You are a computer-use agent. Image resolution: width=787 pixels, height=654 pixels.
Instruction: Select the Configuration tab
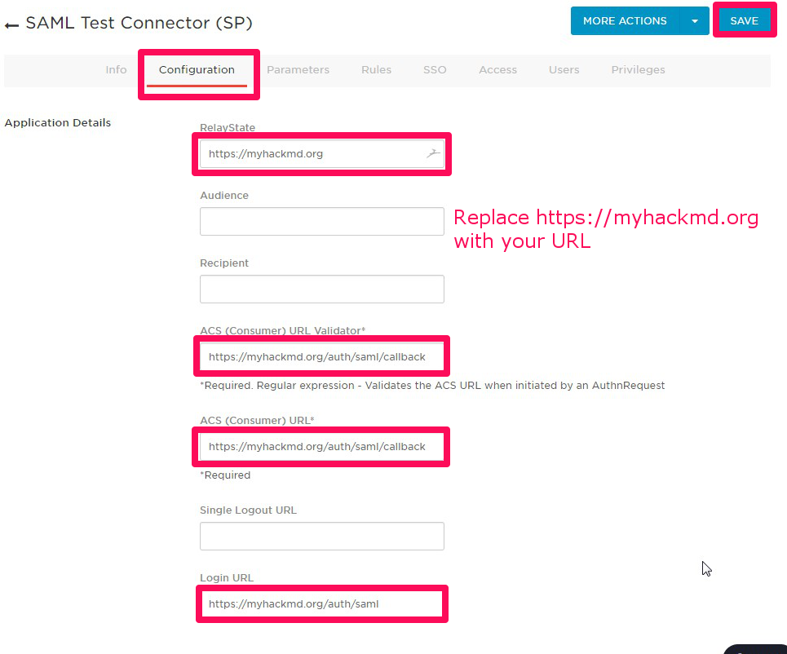coord(197,70)
